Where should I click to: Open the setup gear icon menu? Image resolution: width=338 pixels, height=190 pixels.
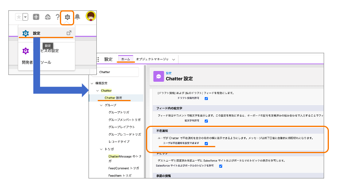[x=67, y=17]
